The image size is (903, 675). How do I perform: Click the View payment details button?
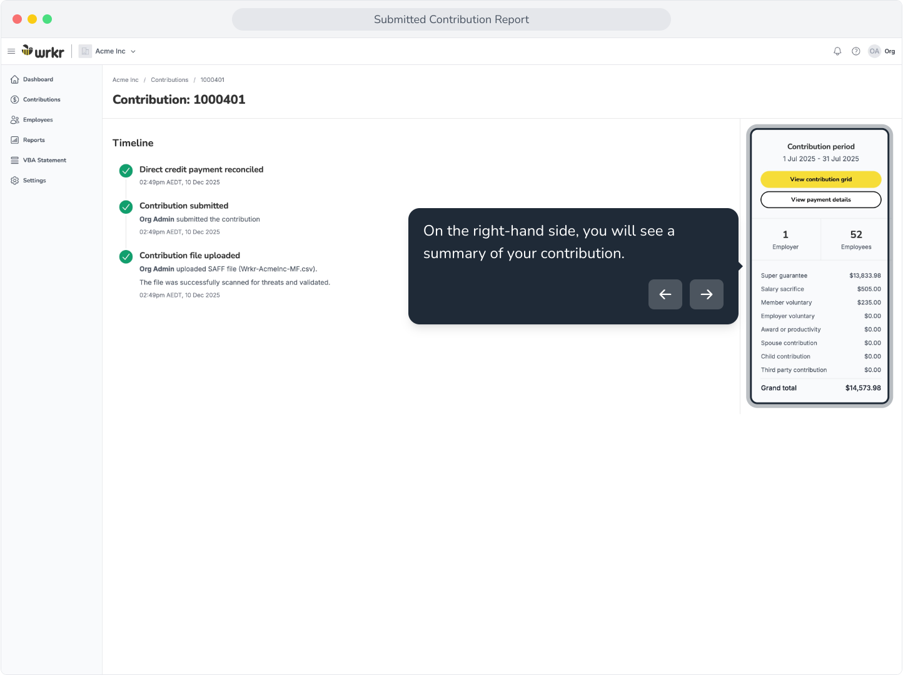(x=821, y=200)
